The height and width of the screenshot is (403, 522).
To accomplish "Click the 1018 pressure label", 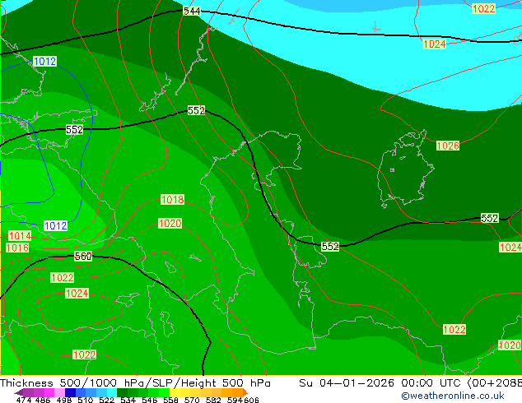I will tap(172, 199).
